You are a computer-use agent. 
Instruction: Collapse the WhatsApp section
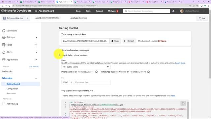36,78
